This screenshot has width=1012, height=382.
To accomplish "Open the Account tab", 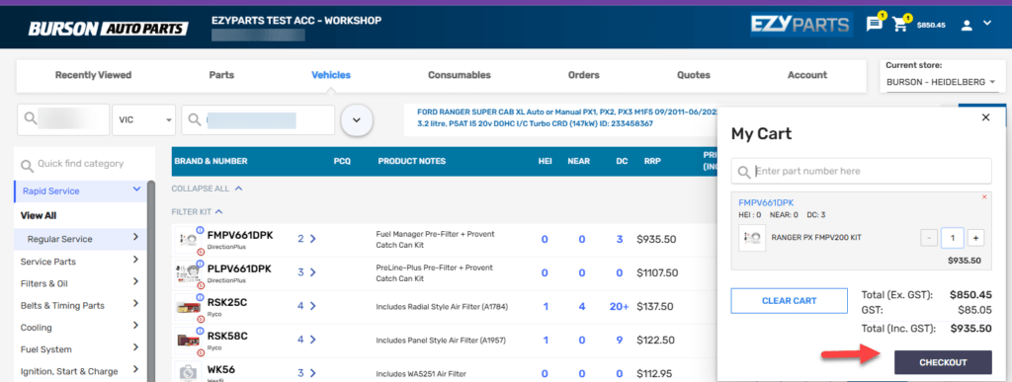I will (807, 75).
